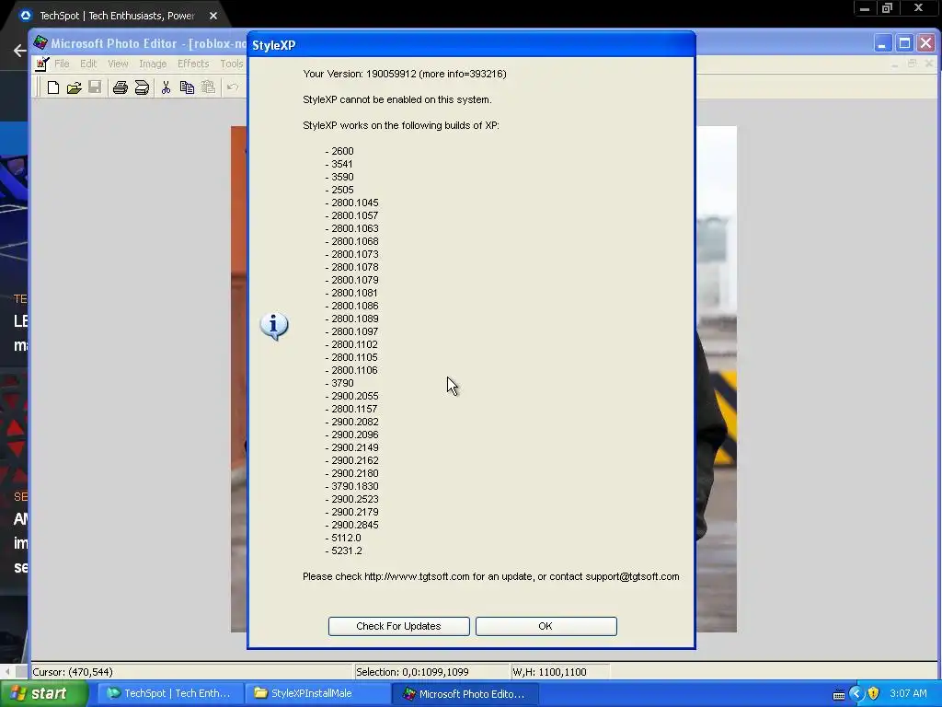The width and height of the screenshot is (942, 707).
Task: Click the Selection values in status bar
Action: (412, 672)
